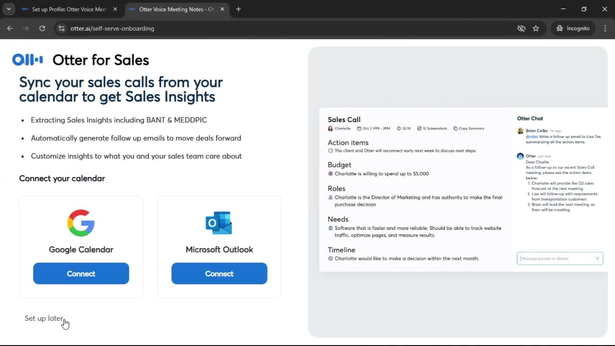Open the site information icon in address bar

pos(61,29)
